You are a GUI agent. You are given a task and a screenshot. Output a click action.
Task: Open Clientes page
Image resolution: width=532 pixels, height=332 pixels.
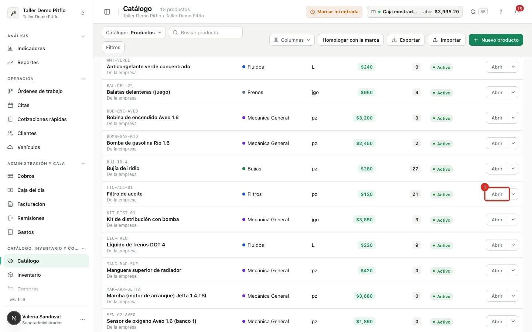coord(46,133)
